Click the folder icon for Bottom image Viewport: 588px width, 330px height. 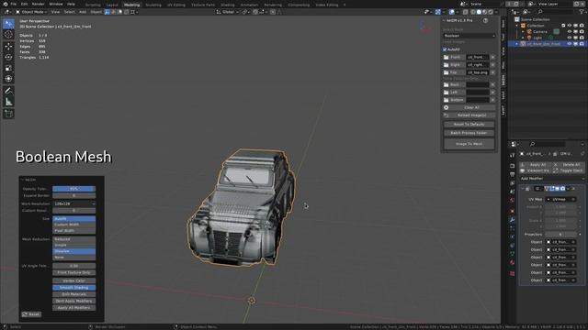[447, 100]
